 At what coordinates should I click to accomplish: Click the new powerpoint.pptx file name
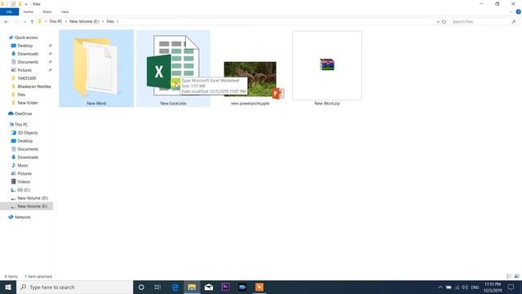[250, 104]
